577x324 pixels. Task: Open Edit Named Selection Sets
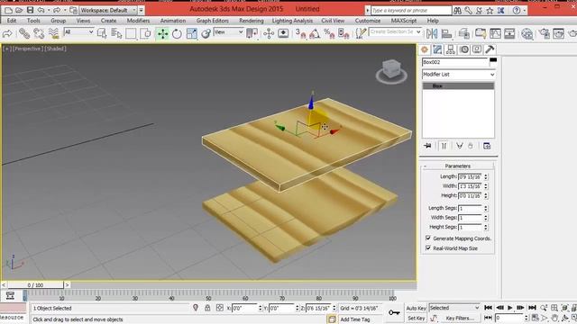coord(361,33)
